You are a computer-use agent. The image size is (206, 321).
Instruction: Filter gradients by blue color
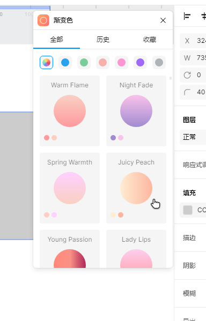click(x=65, y=63)
